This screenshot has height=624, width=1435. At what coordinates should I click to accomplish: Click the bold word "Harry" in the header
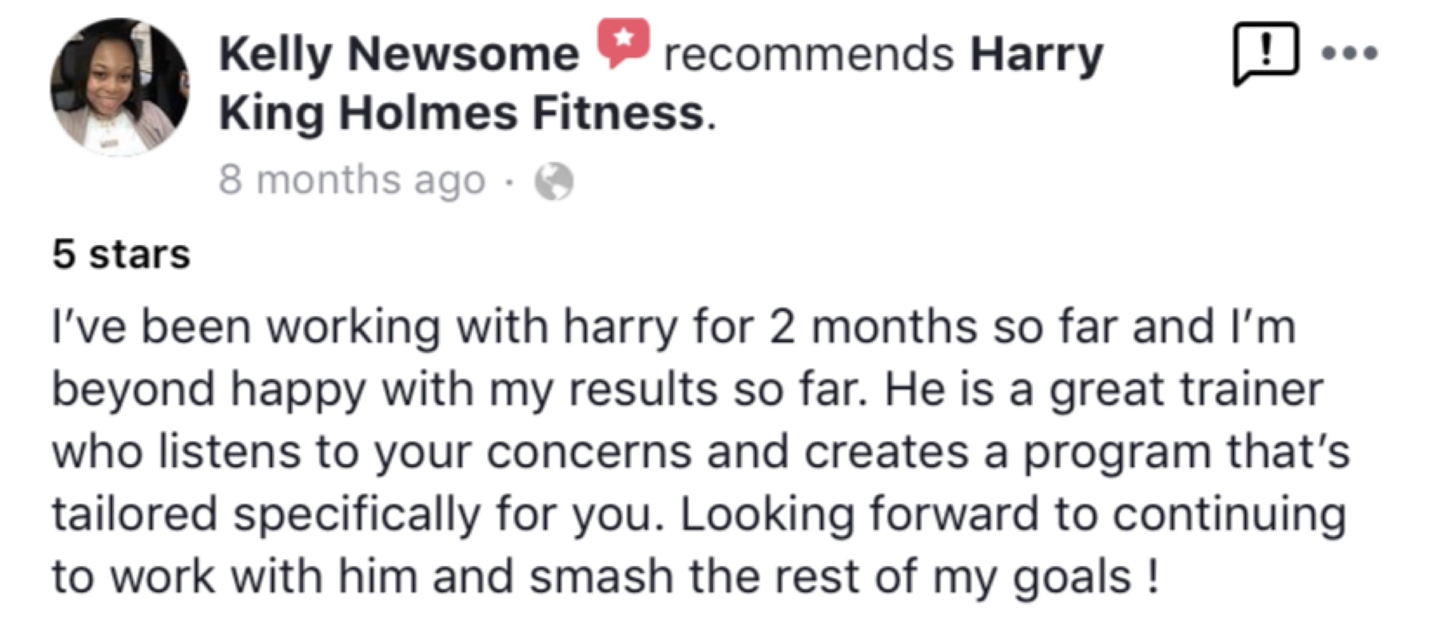[x=1036, y=54]
